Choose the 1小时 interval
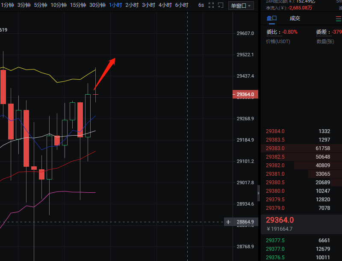Image resolution: width=342 pixels, height=261 pixels. point(115,5)
